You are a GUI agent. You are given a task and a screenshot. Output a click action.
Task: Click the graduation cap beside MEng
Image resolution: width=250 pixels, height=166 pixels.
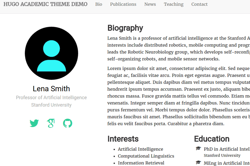pos(198,162)
